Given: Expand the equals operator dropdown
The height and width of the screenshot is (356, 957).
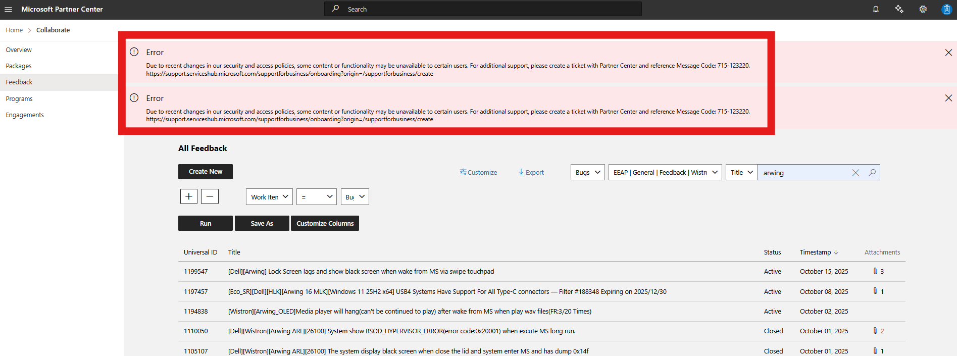Looking at the screenshot, I should 317,197.
